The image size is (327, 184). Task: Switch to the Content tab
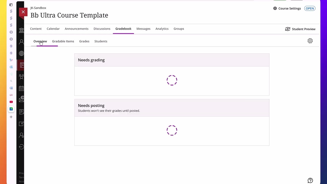36,29
